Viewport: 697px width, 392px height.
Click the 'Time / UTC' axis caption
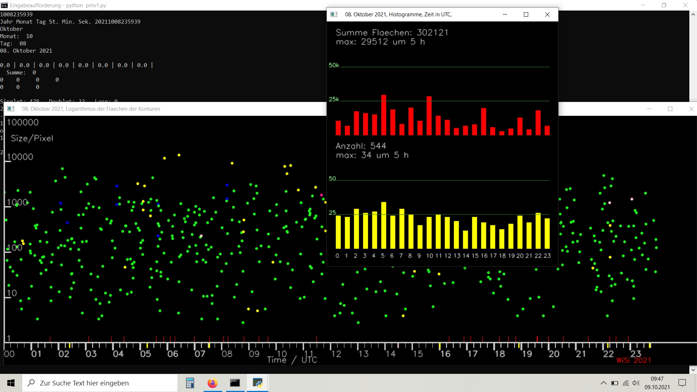(292, 360)
